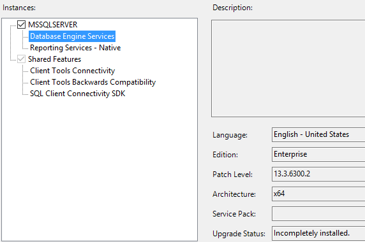Click the Language field showing English - United States
365x242 pixels.
[x=318, y=134]
